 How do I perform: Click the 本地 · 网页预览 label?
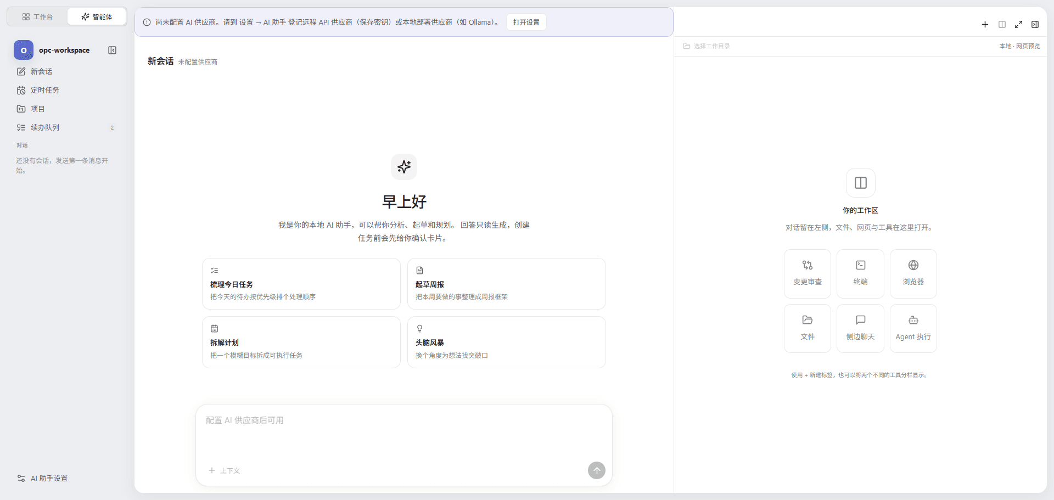coord(1019,46)
